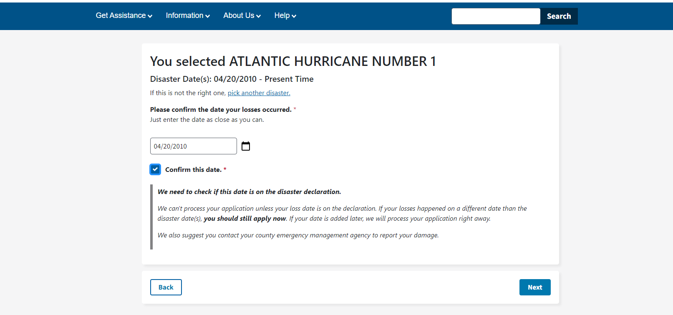Image resolution: width=673 pixels, height=315 pixels.
Task: Open the About Us menu label
Action: click(239, 15)
